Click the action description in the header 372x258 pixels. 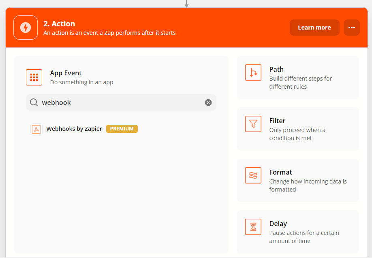(109, 33)
